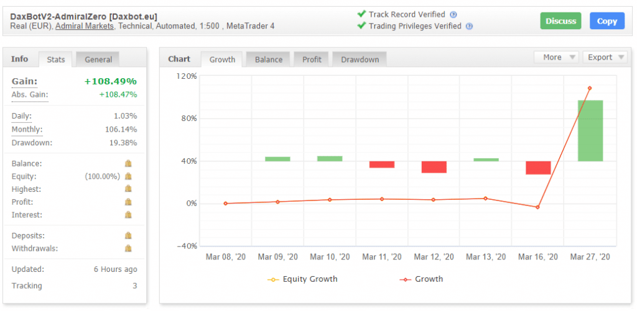Select the Growth chart tab
This screenshot has width=637, height=311.
pyautogui.click(x=222, y=60)
